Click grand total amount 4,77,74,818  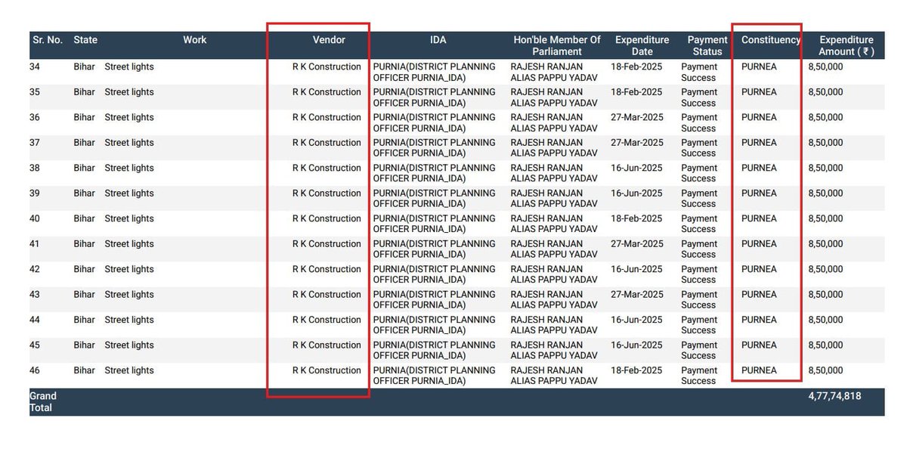pos(834,396)
